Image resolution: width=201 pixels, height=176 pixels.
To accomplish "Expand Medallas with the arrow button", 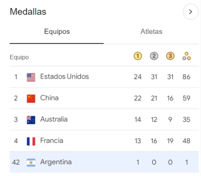I will tap(191, 12).
